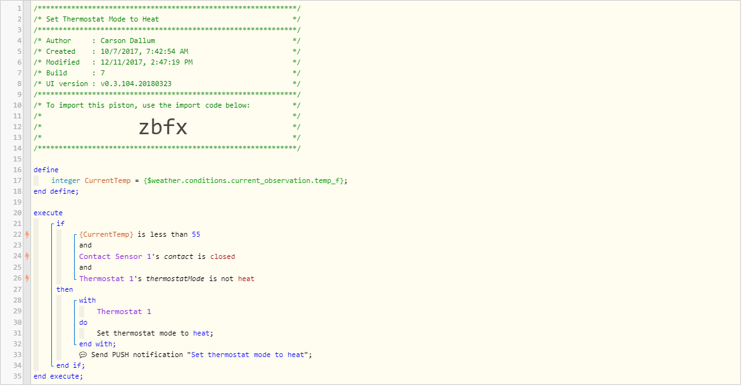Click the 'execute' keyword

pos(48,213)
